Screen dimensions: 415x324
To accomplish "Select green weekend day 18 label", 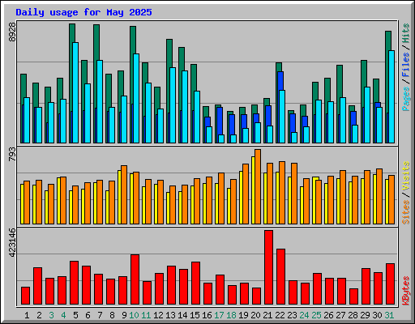I will 231,315.
